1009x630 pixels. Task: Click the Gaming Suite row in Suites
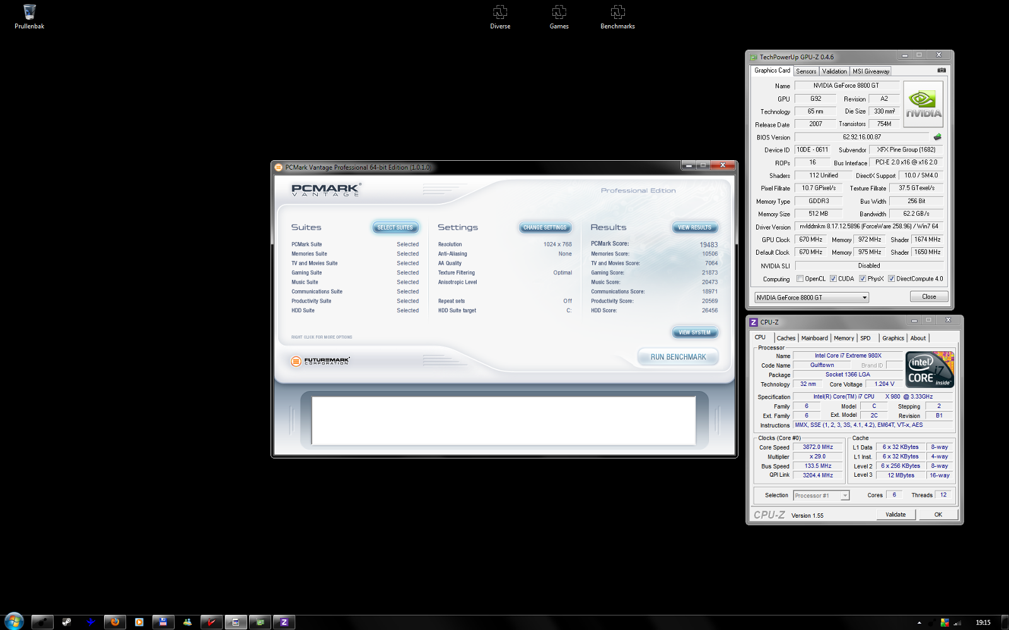(x=355, y=272)
